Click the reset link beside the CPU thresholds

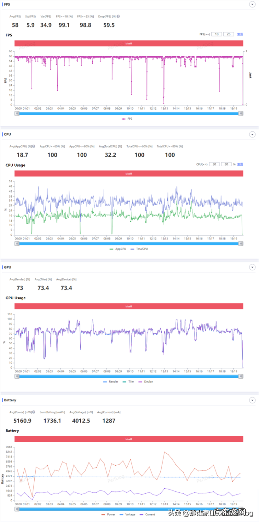[x=240, y=164]
